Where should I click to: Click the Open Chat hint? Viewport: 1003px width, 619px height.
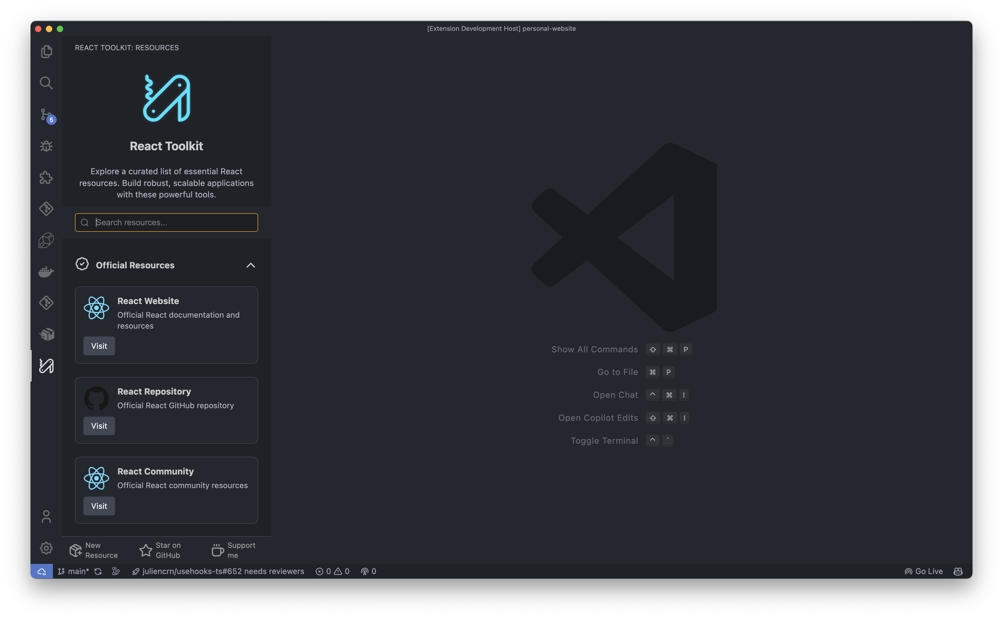tap(615, 395)
